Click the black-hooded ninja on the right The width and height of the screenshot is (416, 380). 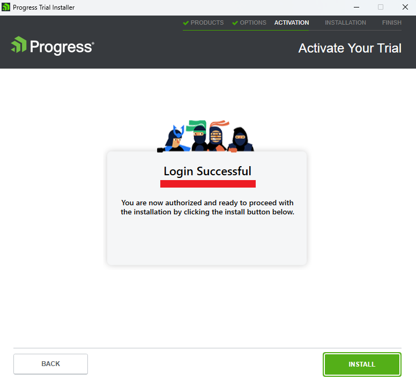pos(240,139)
